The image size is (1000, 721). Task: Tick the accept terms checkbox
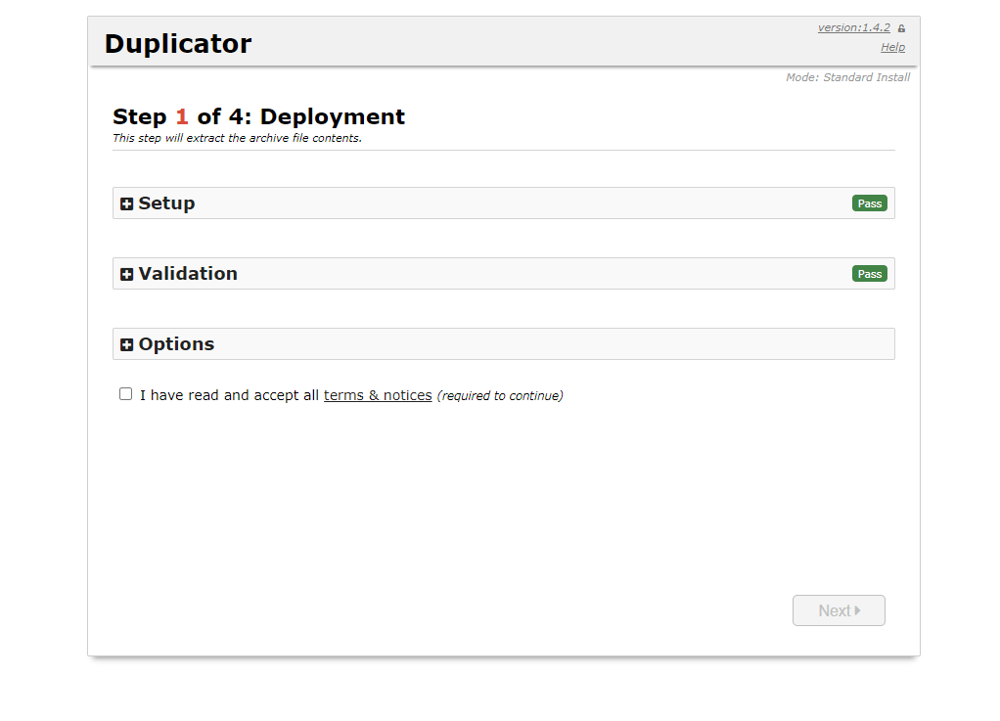pos(125,394)
